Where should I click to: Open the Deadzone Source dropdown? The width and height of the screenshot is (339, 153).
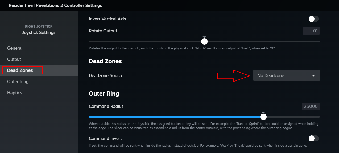pos(286,75)
